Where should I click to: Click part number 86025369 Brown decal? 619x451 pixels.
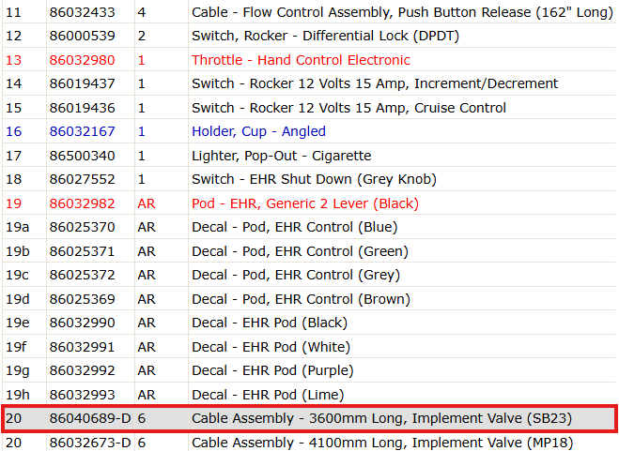(x=82, y=299)
